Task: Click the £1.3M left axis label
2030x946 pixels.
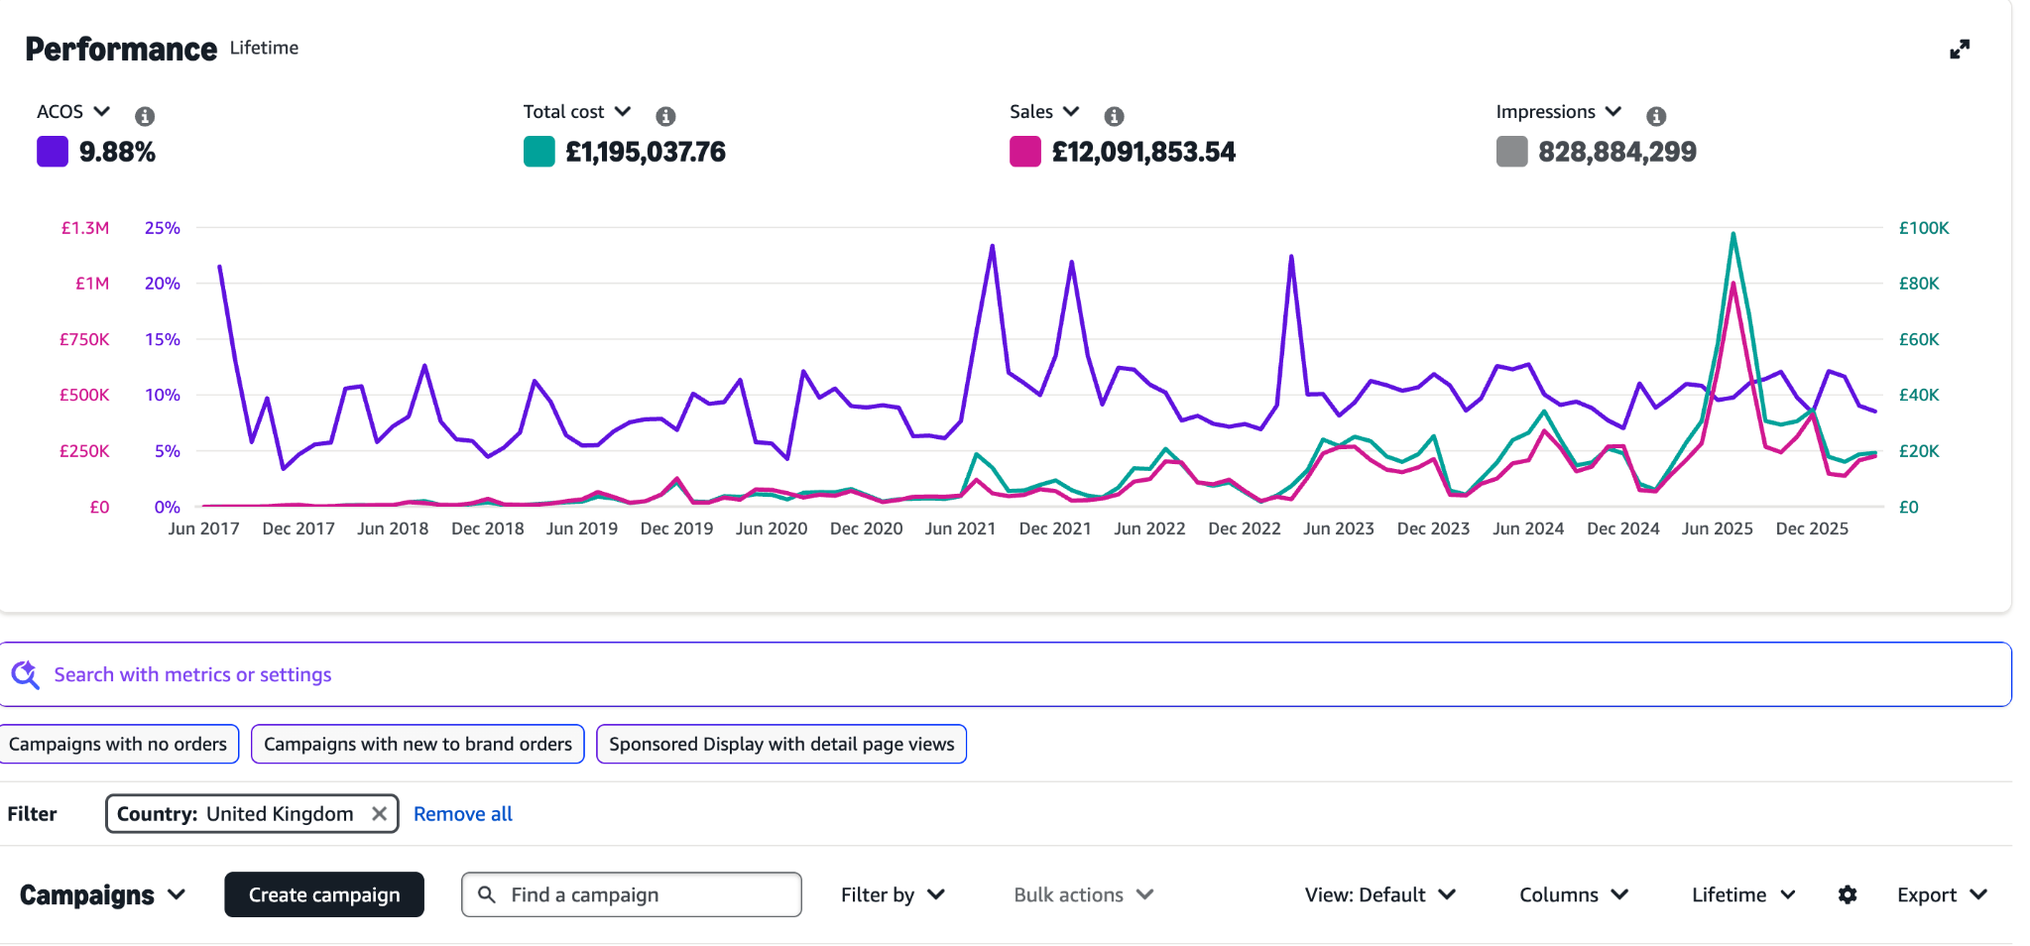Action: 85,228
